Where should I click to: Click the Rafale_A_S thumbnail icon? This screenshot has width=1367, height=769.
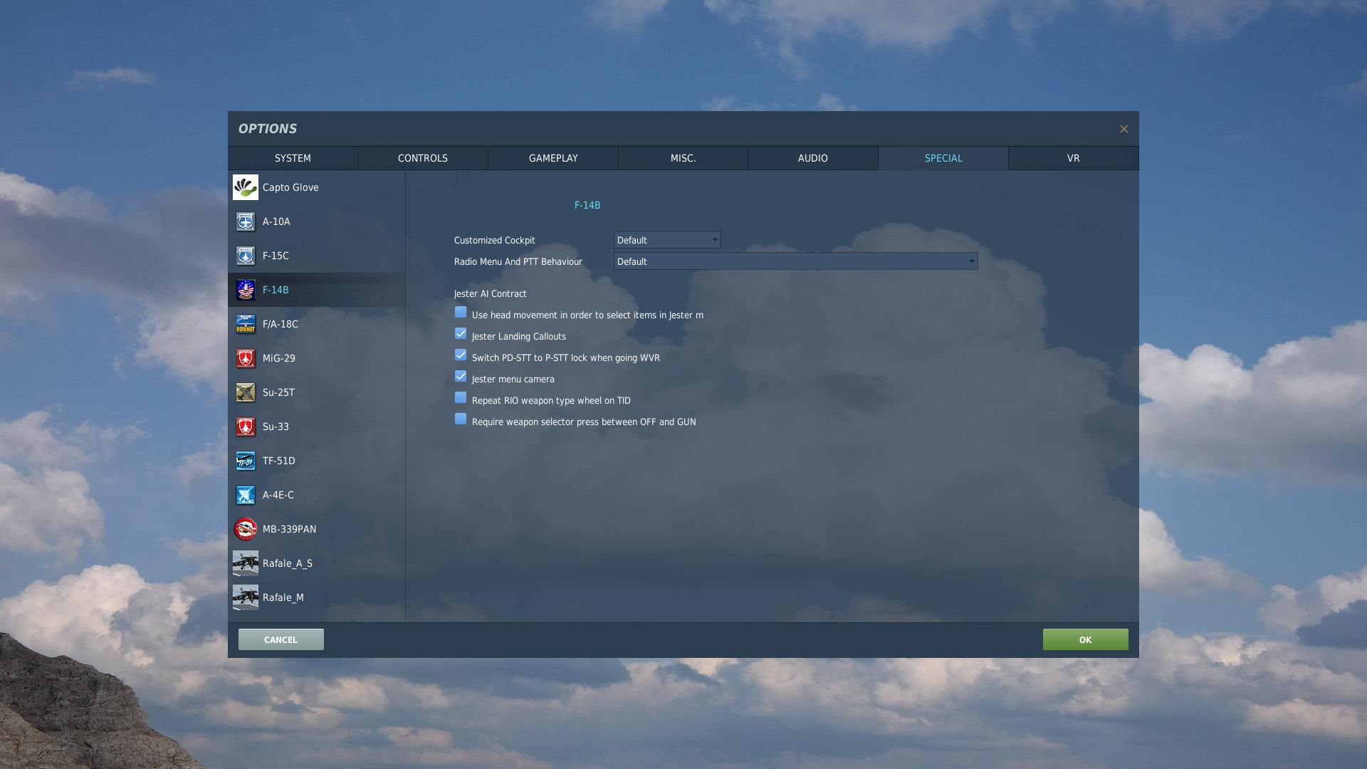[245, 563]
